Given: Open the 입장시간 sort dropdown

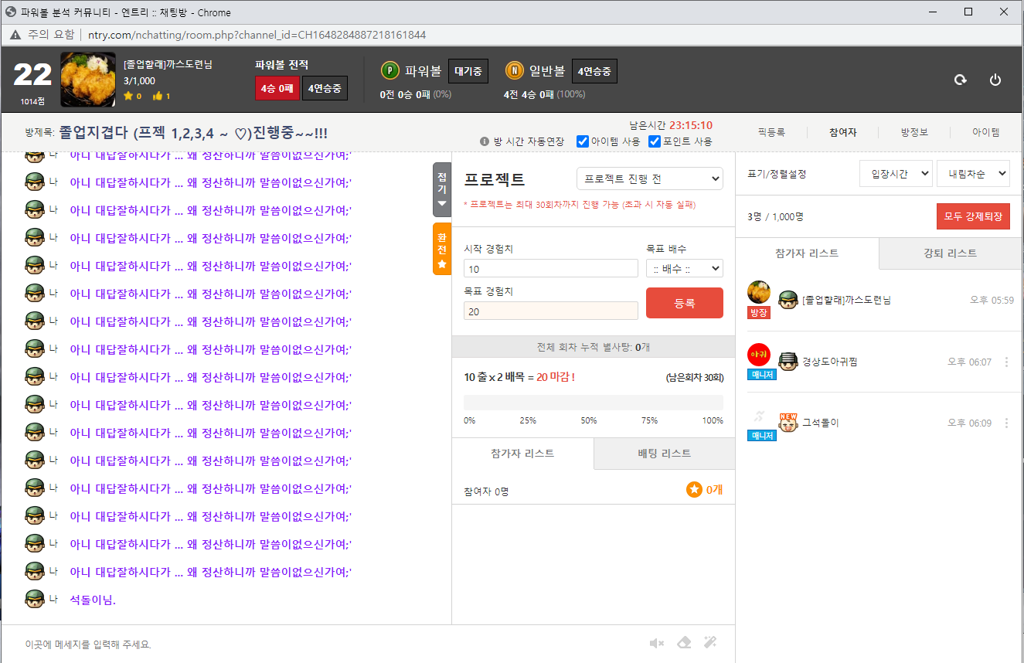Looking at the screenshot, I should (x=895, y=174).
